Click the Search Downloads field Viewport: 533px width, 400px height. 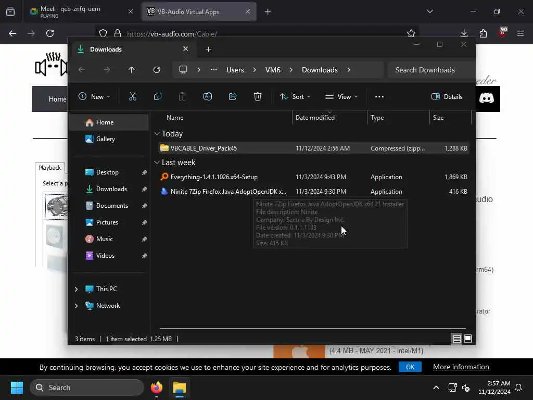[431, 70]
